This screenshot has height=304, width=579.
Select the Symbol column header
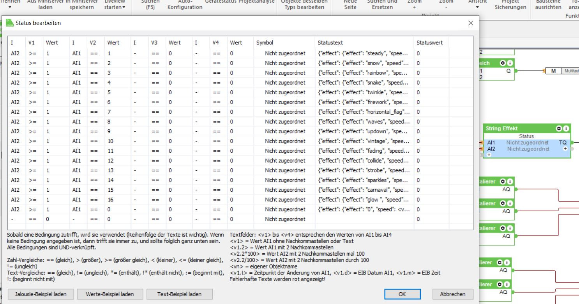click(x=284, y=42)
